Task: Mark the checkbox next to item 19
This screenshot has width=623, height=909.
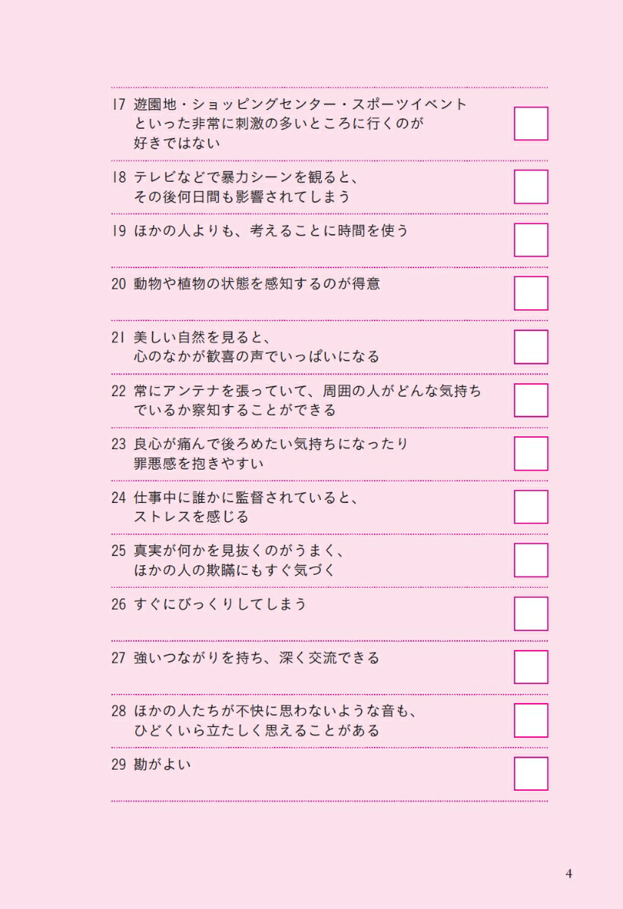Action: pyautogui.click(x=531, y=239)
